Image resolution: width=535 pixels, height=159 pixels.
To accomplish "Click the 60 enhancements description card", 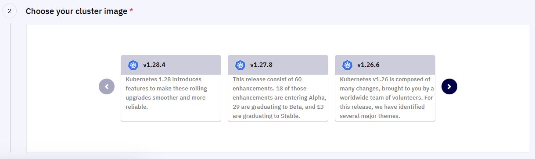I will coord(278,98).
